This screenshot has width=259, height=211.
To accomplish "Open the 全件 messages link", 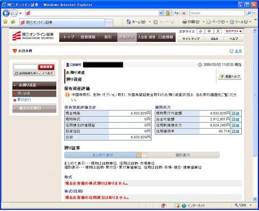I will pyautogui.click(x=238, y=51).
